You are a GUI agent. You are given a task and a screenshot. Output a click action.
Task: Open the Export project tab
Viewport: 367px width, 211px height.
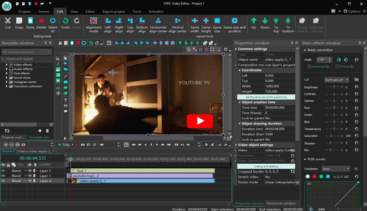[x=113, y=11]
